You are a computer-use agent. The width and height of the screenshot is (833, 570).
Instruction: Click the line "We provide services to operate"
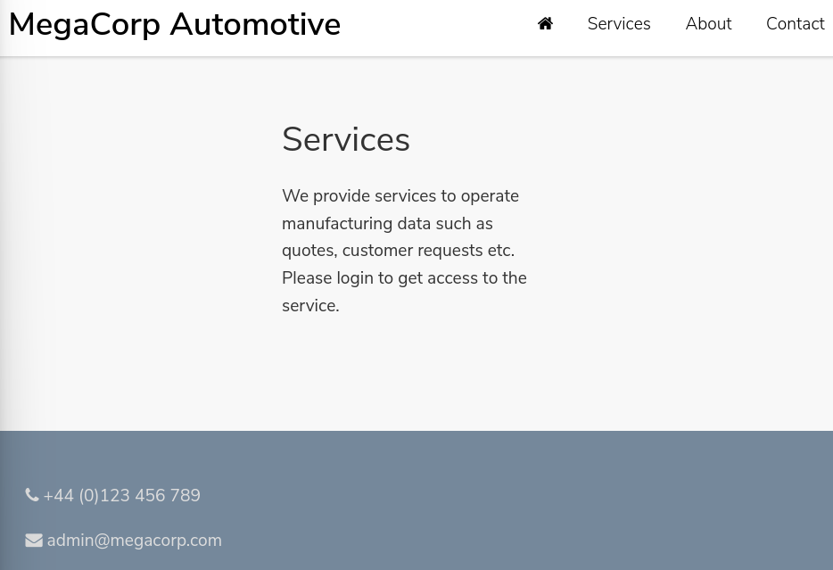pyautogui.click(x=400, y=196)
